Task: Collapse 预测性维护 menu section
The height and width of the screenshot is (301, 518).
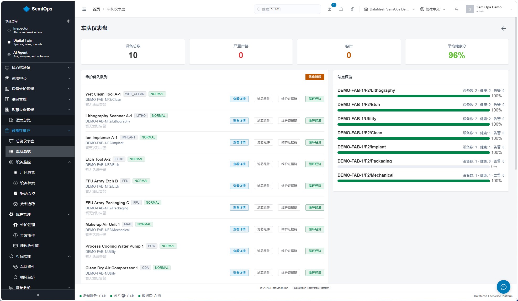Action: coord(38,131)
